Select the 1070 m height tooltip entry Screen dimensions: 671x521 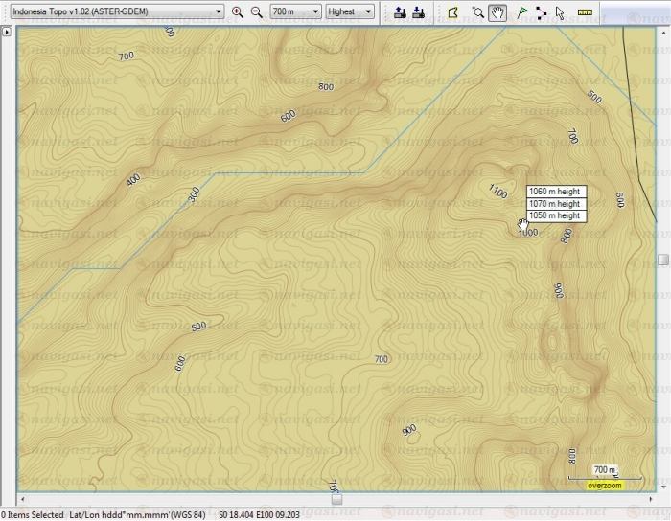pyautogui.click(x=554, y=204)
